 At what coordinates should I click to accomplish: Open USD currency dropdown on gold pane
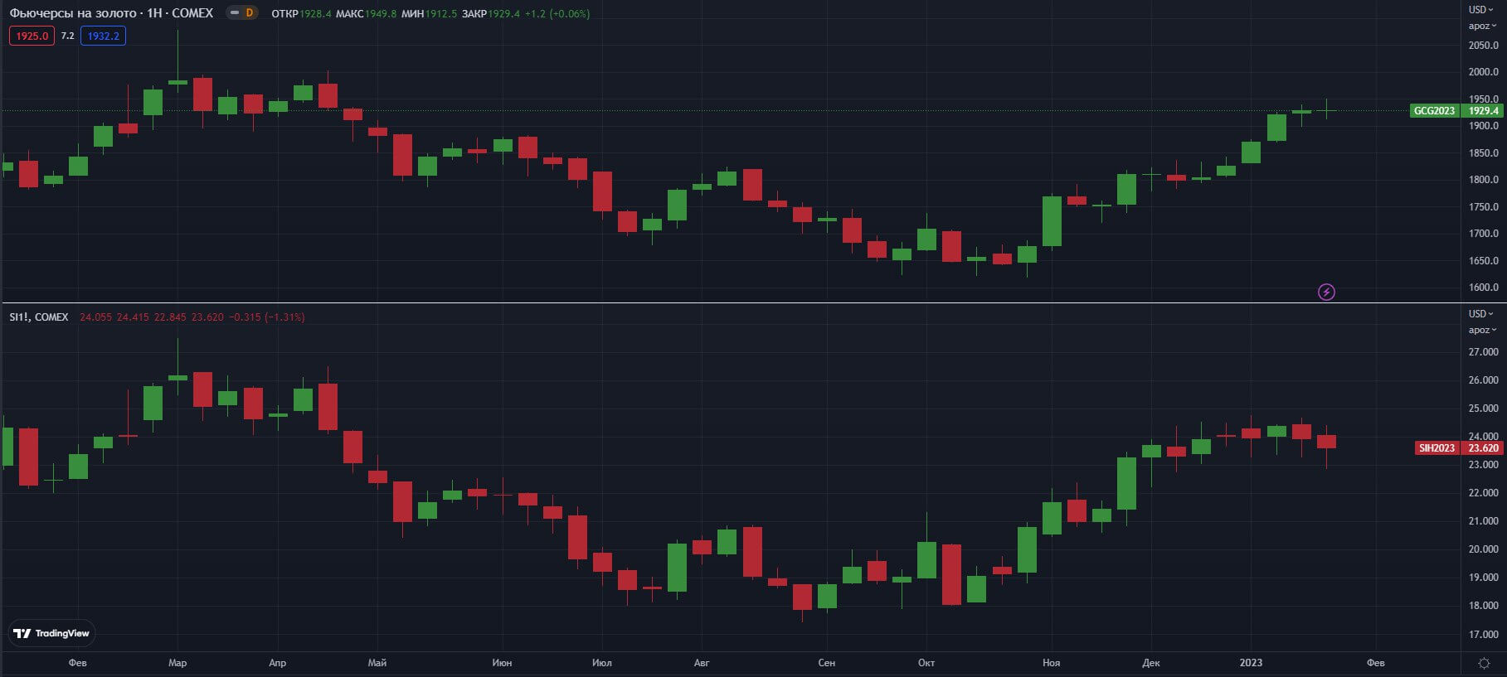tap(1481, 10)
